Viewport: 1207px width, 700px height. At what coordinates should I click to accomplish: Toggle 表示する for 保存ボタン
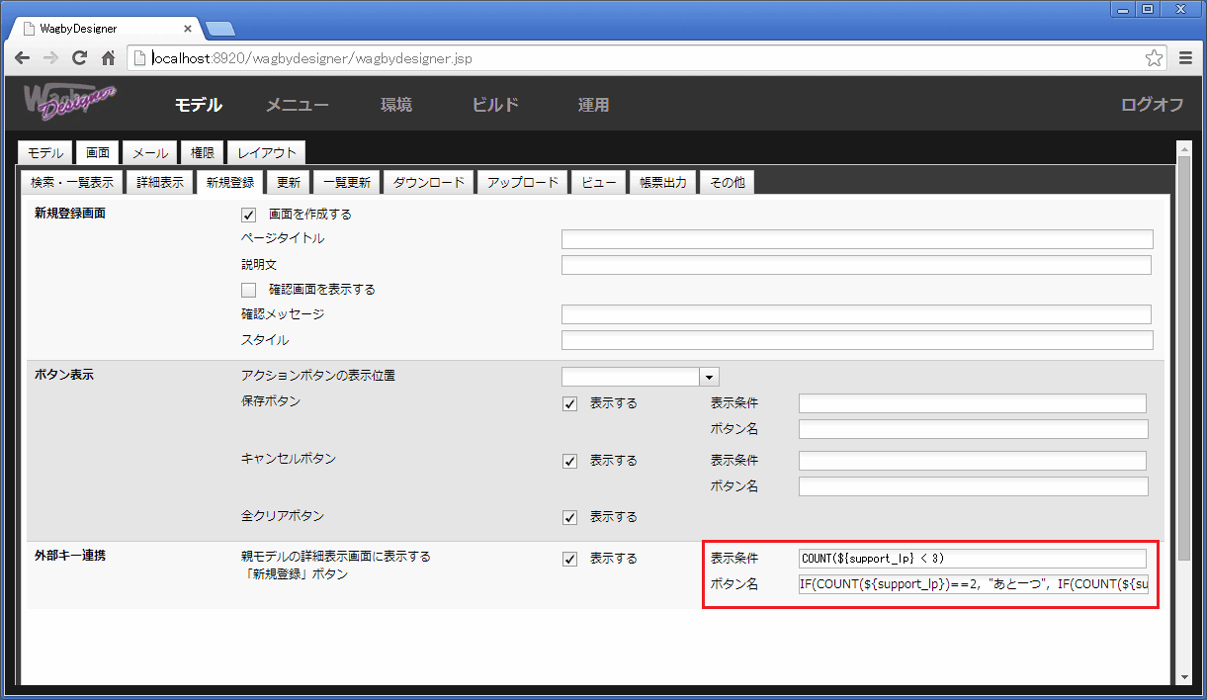(x=569, y=403)
